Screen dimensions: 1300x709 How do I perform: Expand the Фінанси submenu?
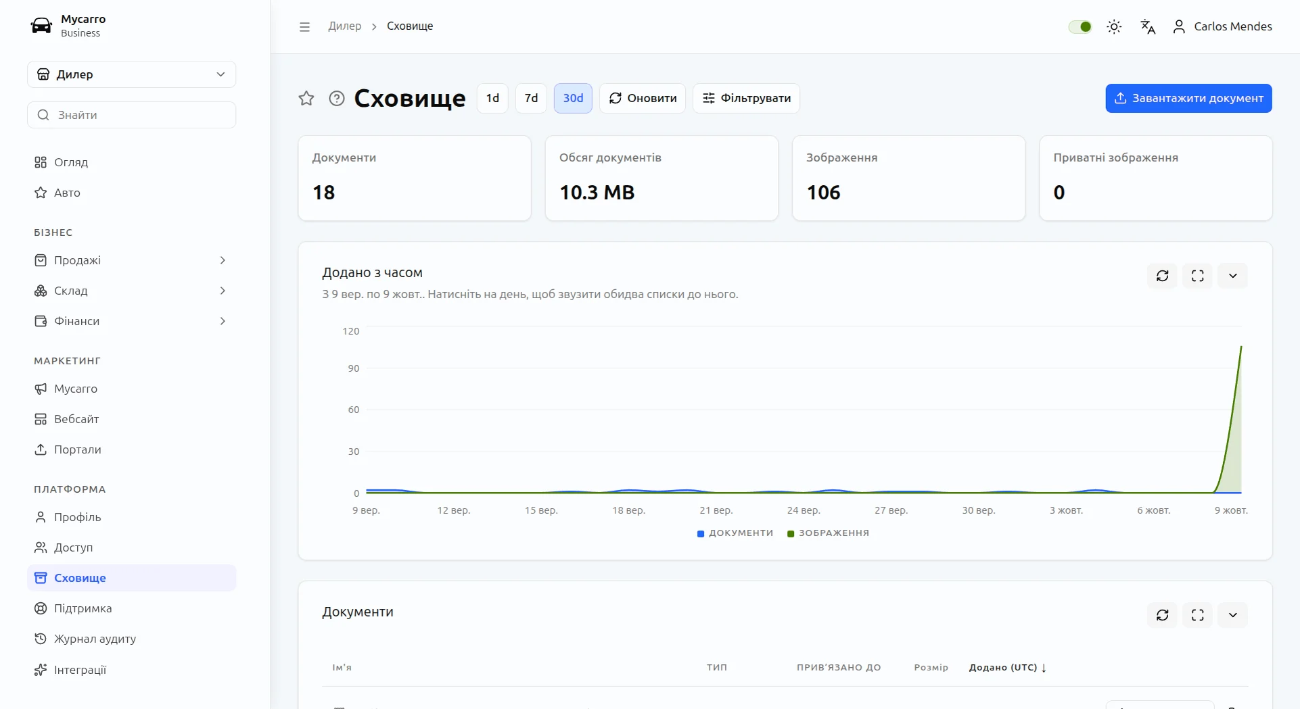[132, 321]
